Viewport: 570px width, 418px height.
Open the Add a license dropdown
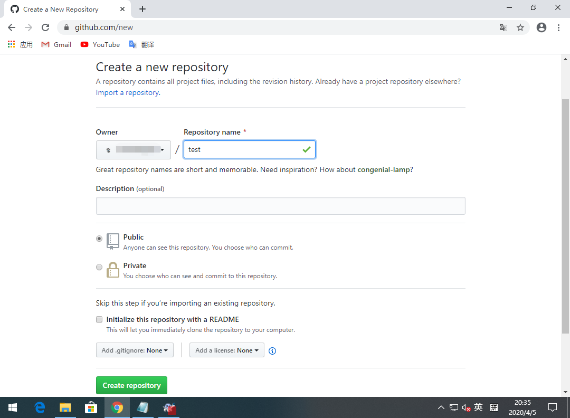[227, 350]
